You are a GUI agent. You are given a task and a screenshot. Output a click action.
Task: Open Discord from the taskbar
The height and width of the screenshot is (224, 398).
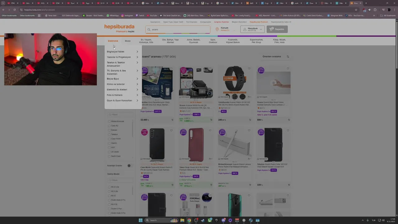coord(223,220)
